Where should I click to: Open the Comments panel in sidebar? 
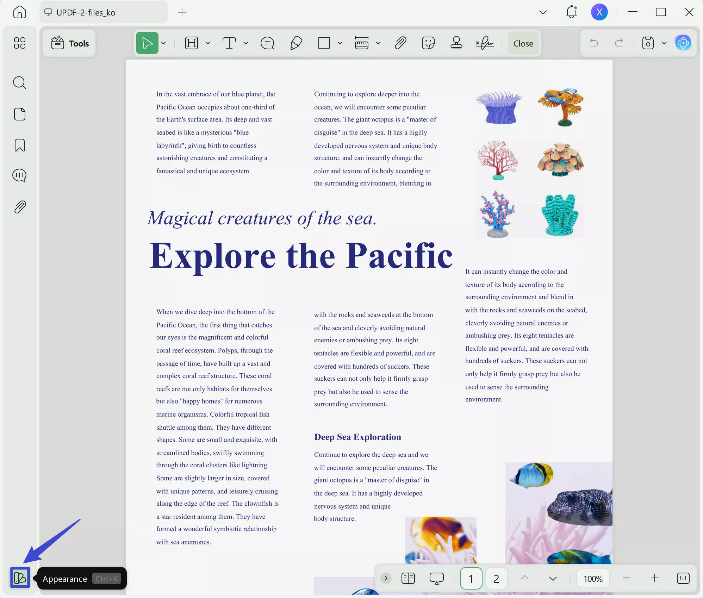pos(20,175)
